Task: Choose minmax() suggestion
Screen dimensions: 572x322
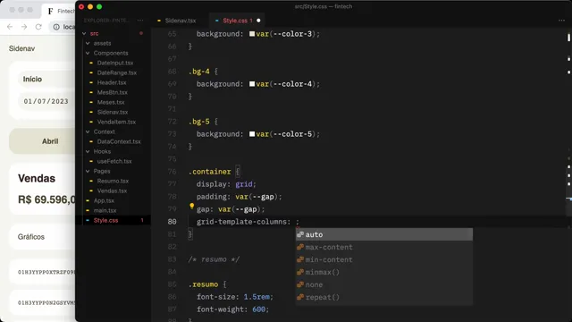Action: click(x=384, y=272)
